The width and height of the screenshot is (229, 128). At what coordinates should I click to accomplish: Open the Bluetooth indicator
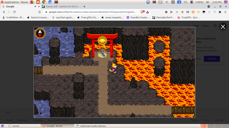[179, 2]
